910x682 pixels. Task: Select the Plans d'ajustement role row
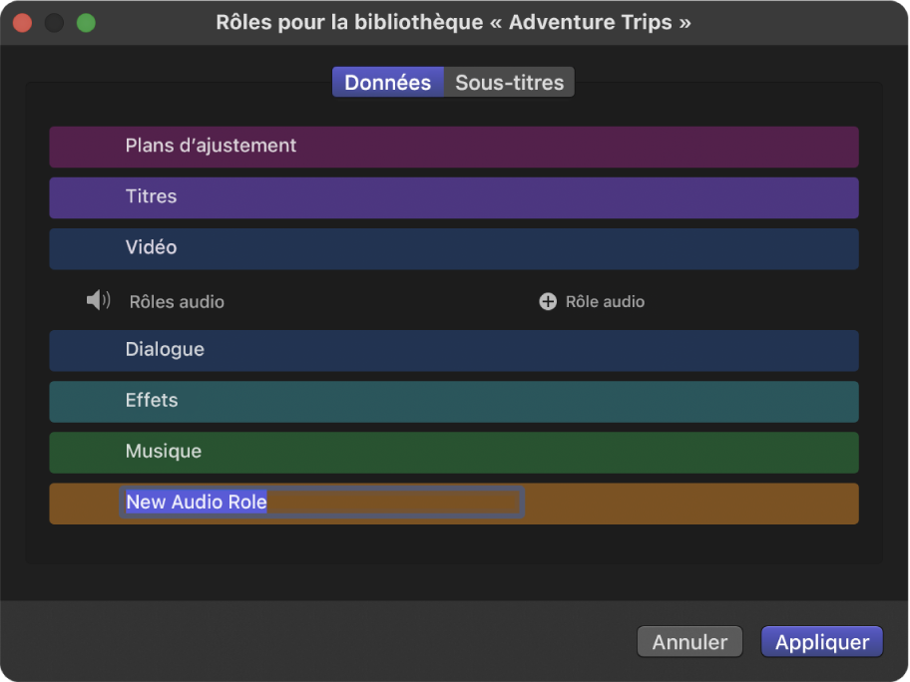click(x=454, y=147)
